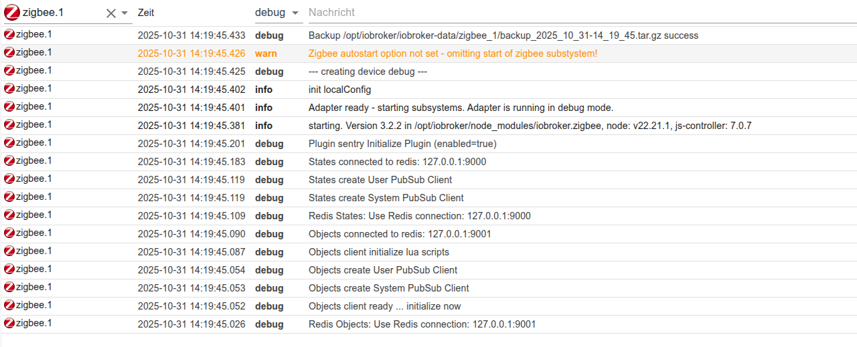Click zigbee icon in creating device debug row
Screen dimensions: 857x347
(x=9, y=71)
